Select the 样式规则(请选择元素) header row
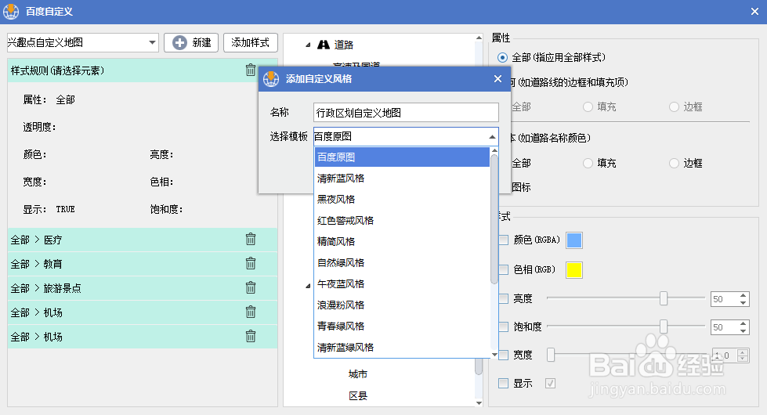 coord(143,70)
